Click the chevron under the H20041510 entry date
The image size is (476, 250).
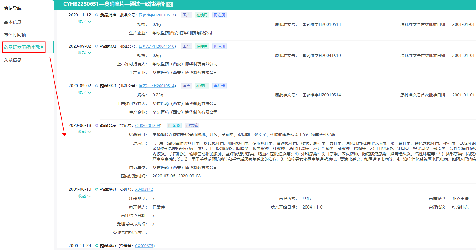(89, 53)
